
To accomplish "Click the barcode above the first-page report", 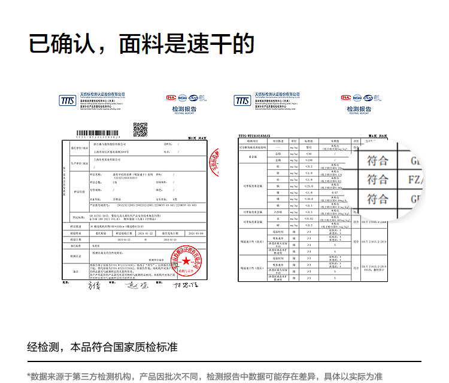I will (x=98, y=133).
